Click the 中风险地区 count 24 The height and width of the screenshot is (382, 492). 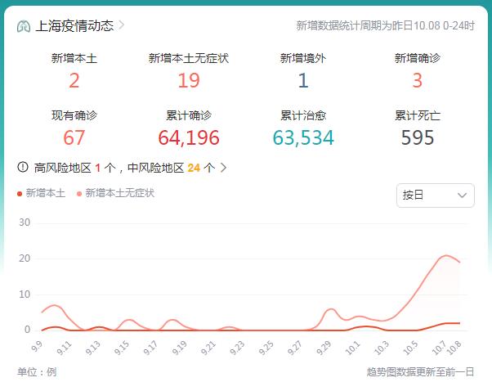(x=194, y=168)
